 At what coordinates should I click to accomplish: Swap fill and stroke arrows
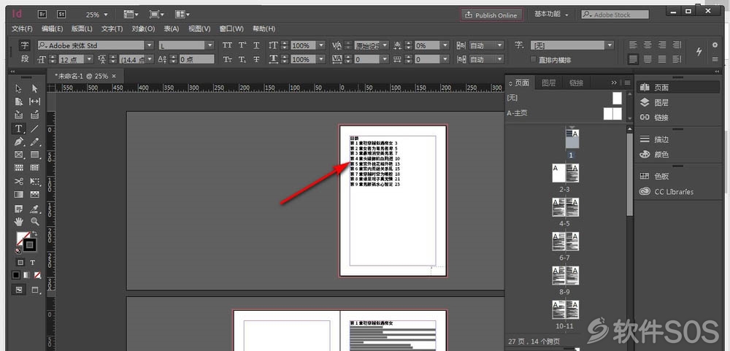34,234
